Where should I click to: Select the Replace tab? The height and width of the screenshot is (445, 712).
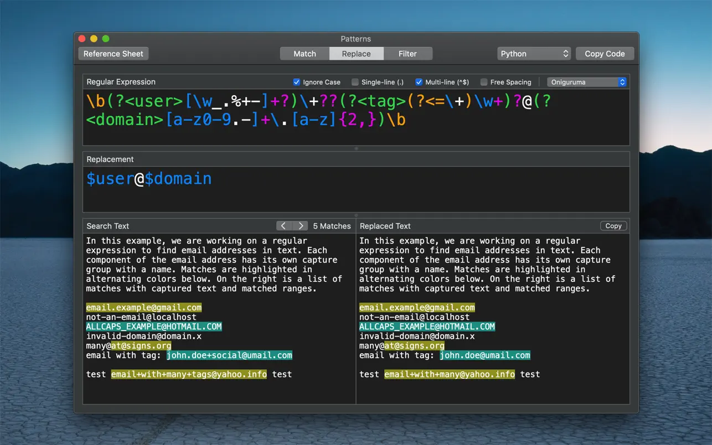tap(356, 53)
